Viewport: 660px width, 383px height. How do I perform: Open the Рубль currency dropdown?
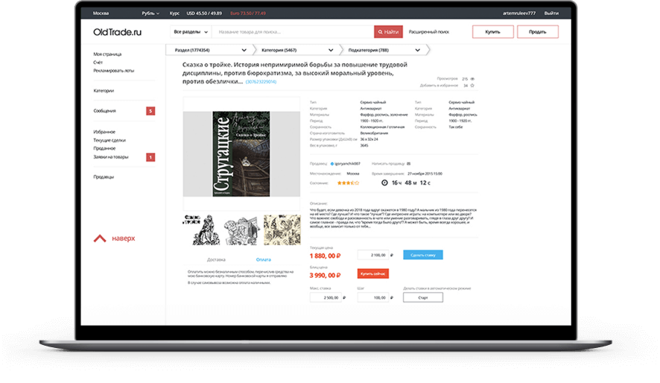click(x=150, y=13)
